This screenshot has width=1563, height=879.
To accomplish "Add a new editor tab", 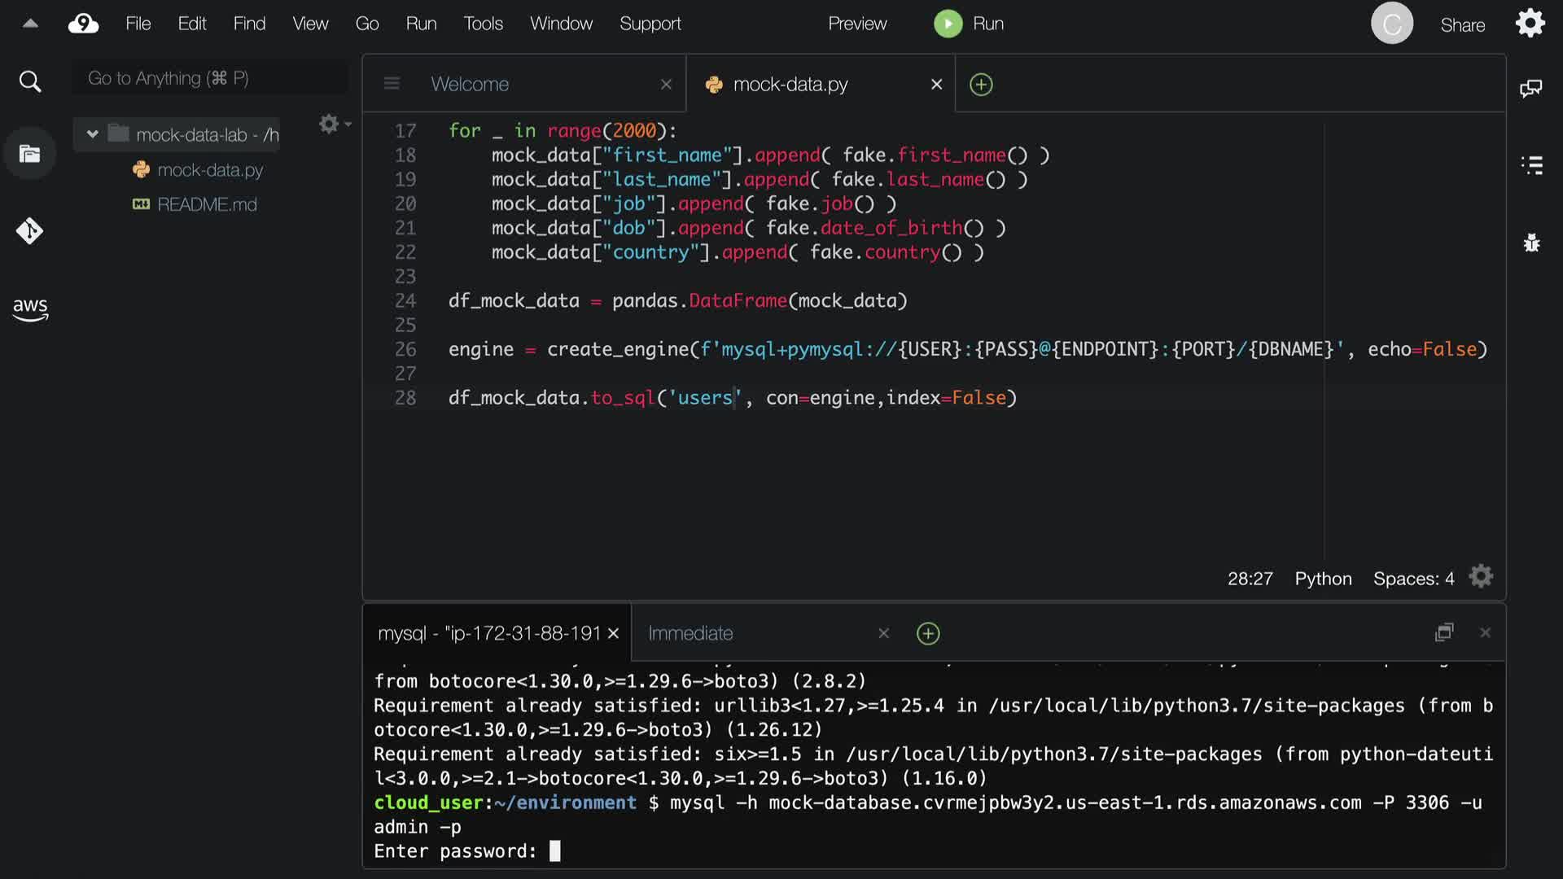I will (x=981, y=85).
